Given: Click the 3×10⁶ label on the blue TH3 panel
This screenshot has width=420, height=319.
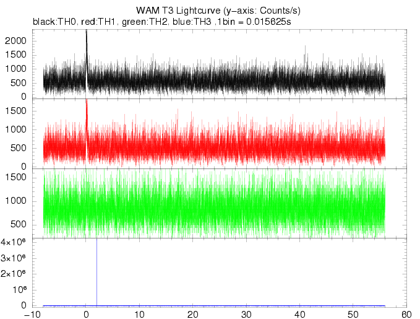Looking at the screenshot, I should (14, 258).
